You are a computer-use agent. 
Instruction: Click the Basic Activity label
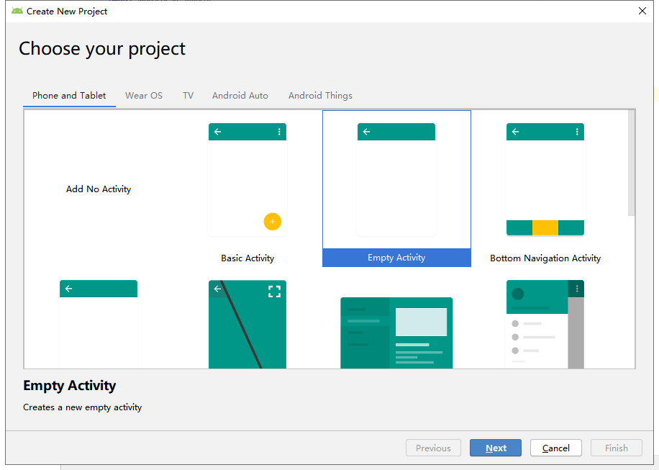[247, 258]
